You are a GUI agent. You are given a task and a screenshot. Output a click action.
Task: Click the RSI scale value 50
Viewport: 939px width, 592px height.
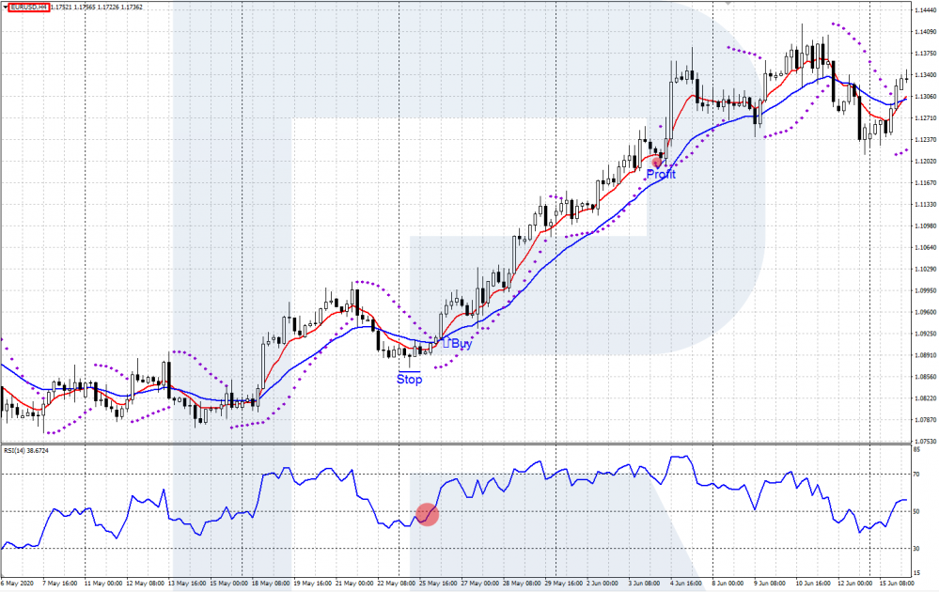point(916,511)
